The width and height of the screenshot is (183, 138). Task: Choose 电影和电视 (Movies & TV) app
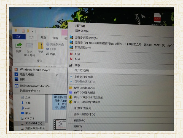40,75
